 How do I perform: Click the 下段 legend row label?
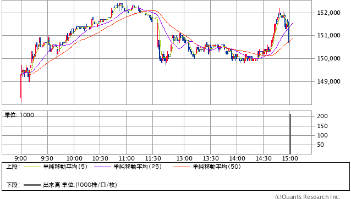(13, 185)
